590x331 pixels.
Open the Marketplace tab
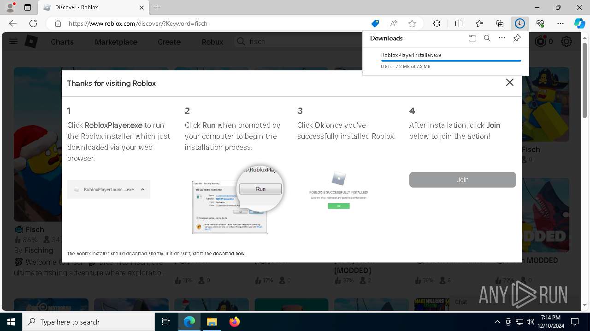click(116, 42)
